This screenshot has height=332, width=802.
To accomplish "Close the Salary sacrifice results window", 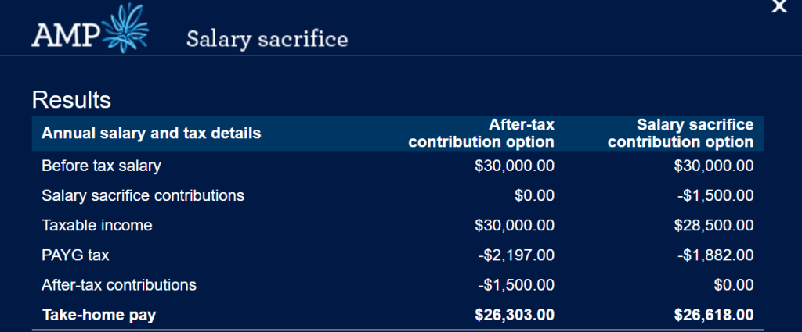I will [779, 7].
